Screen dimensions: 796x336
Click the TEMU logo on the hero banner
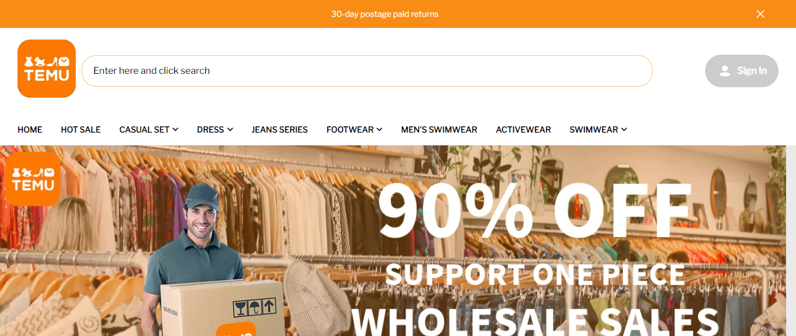pyautogui.click(x=33, y=179)
